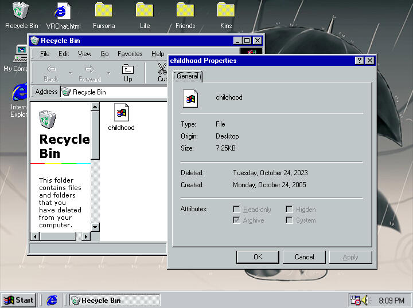Open the Friends desktop folder
413x308 pixels.
185,11
